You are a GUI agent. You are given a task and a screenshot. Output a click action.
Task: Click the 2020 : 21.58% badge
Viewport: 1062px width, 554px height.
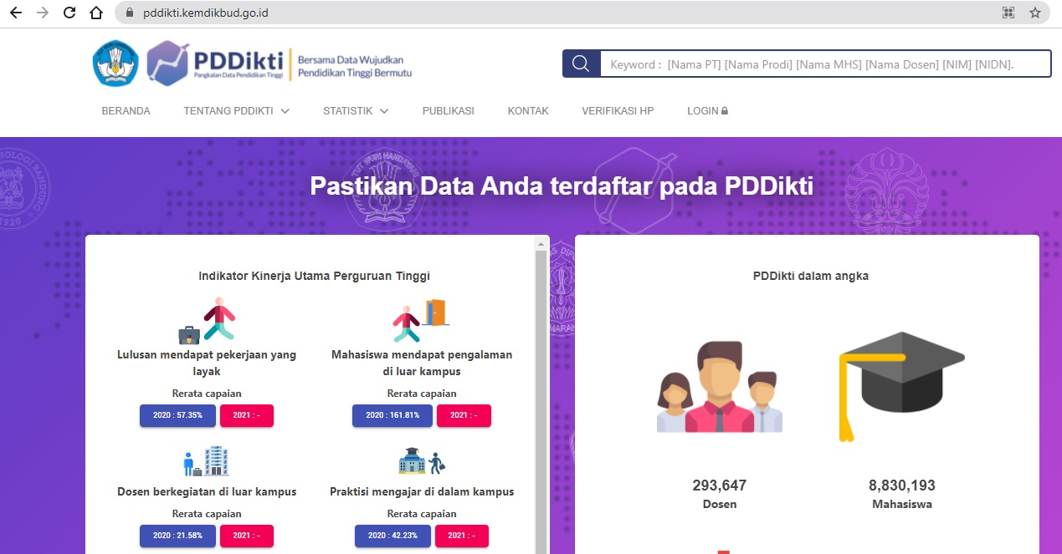click(177, 536)
